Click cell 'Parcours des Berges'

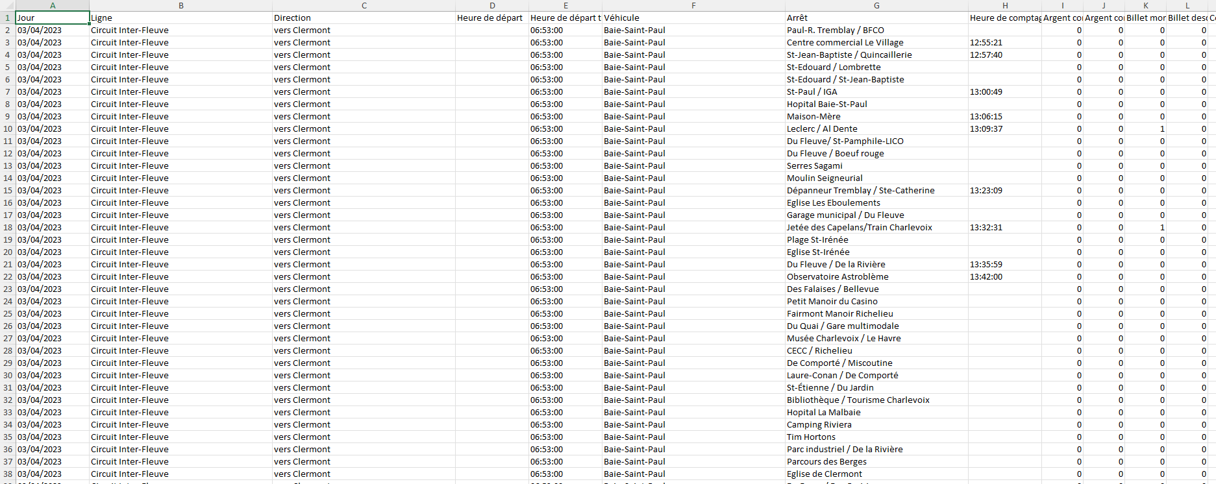click(877, 461)
